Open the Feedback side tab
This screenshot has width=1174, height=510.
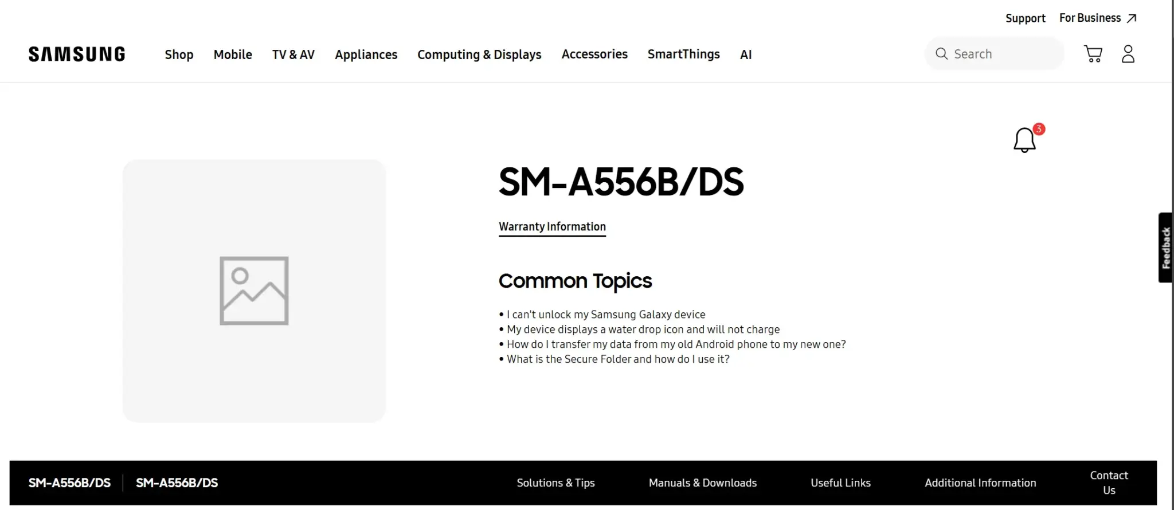(x=1165, y=248)
